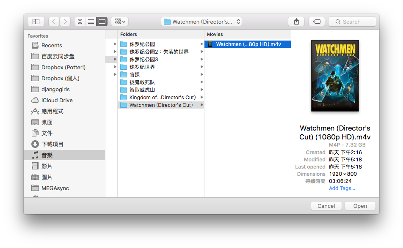Screen dimensions: 403x248
Task: Expand arrow right of Kingdom of folder
Action: pyautogui.click(x=202, y=98)
